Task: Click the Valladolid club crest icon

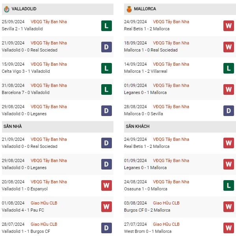Action: click(7, 9)
